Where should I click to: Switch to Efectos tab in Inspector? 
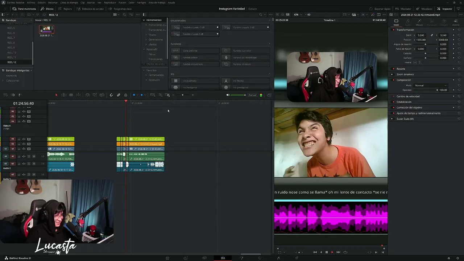419,22
